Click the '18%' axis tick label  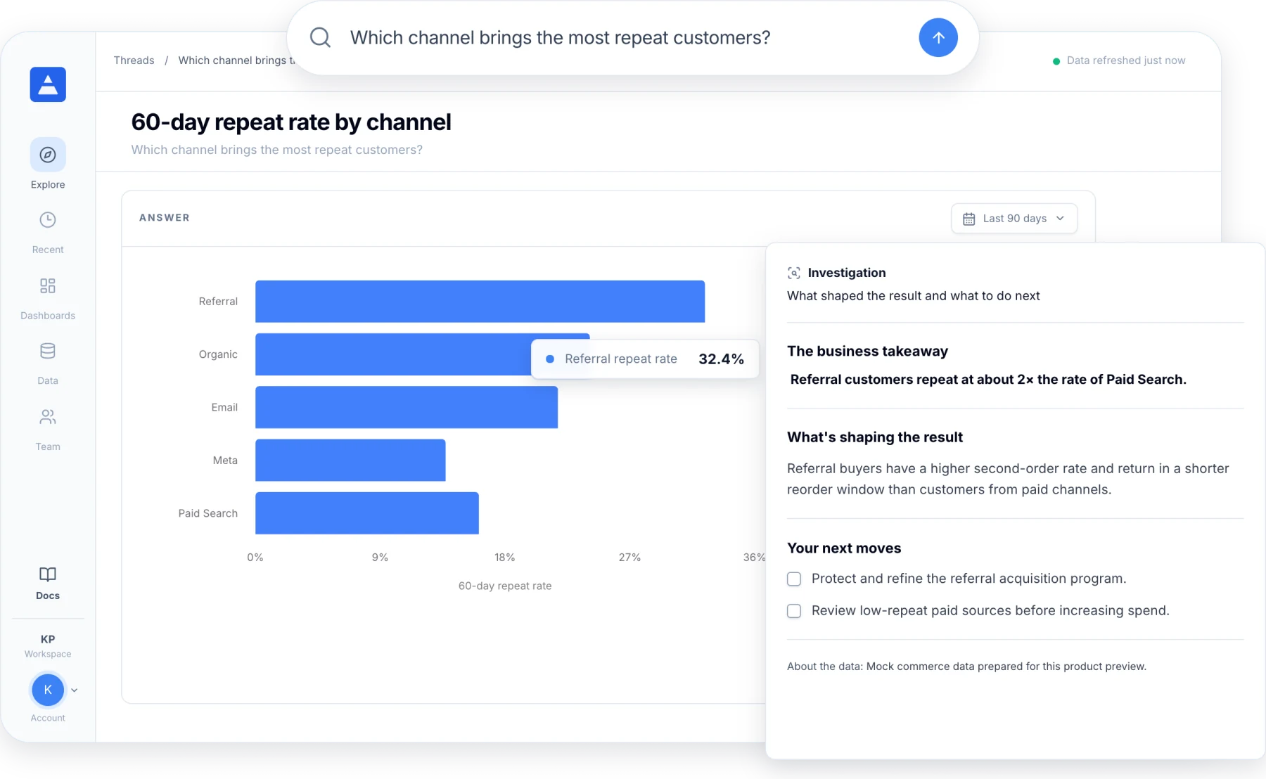(x=504, y=558)
